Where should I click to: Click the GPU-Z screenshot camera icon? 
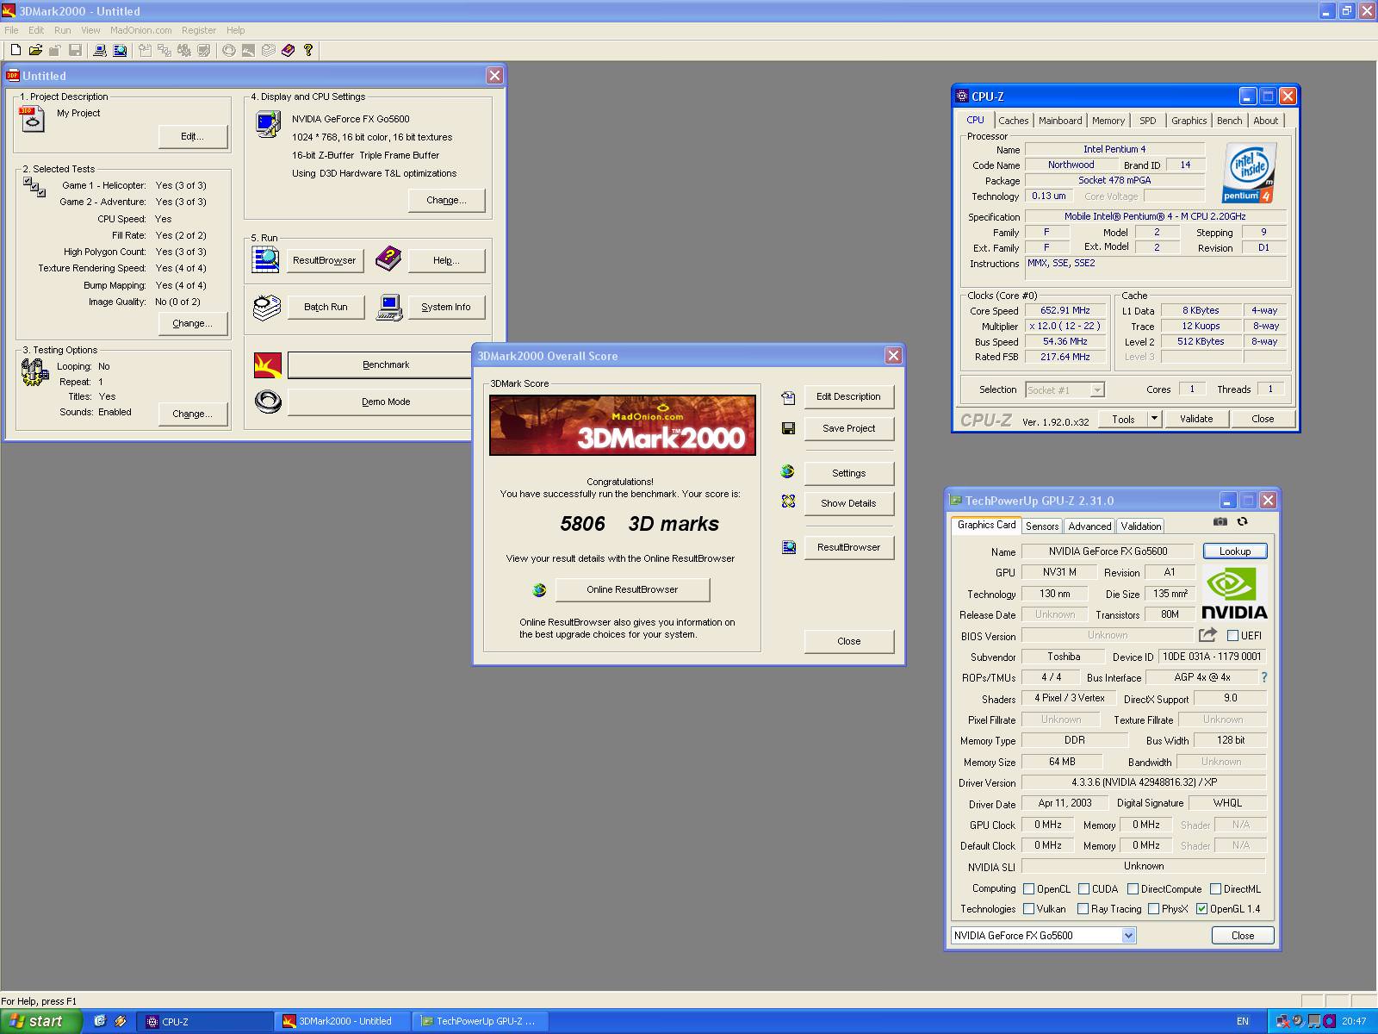point(1220,521)
